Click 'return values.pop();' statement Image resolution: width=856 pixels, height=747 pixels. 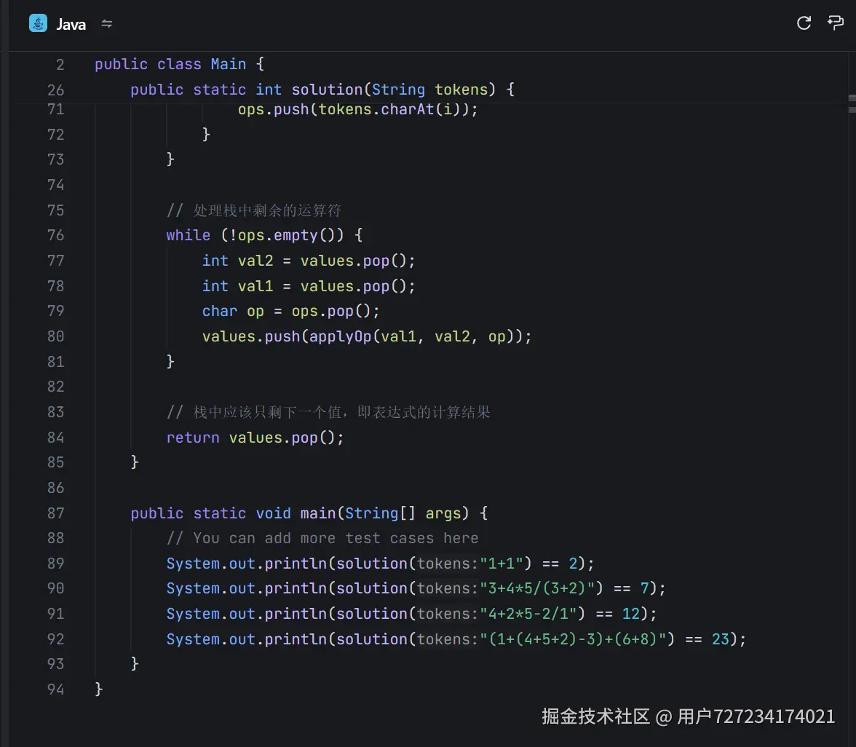255,438
